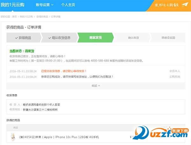Click 订单详情 breadcrumb text
This screenshot has width=191, height=145.
56,17
